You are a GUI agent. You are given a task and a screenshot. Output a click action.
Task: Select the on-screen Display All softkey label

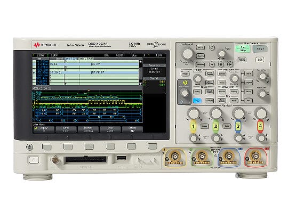44,129
